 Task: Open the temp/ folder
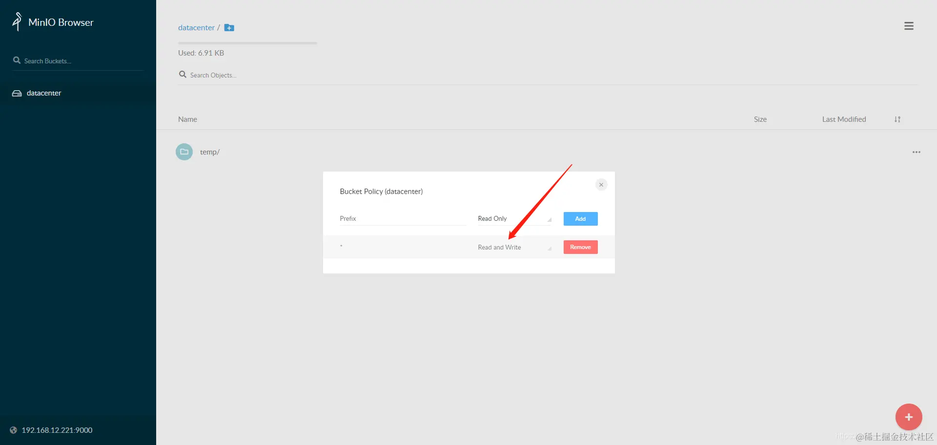pyautogui.click(x=210, y=152)
